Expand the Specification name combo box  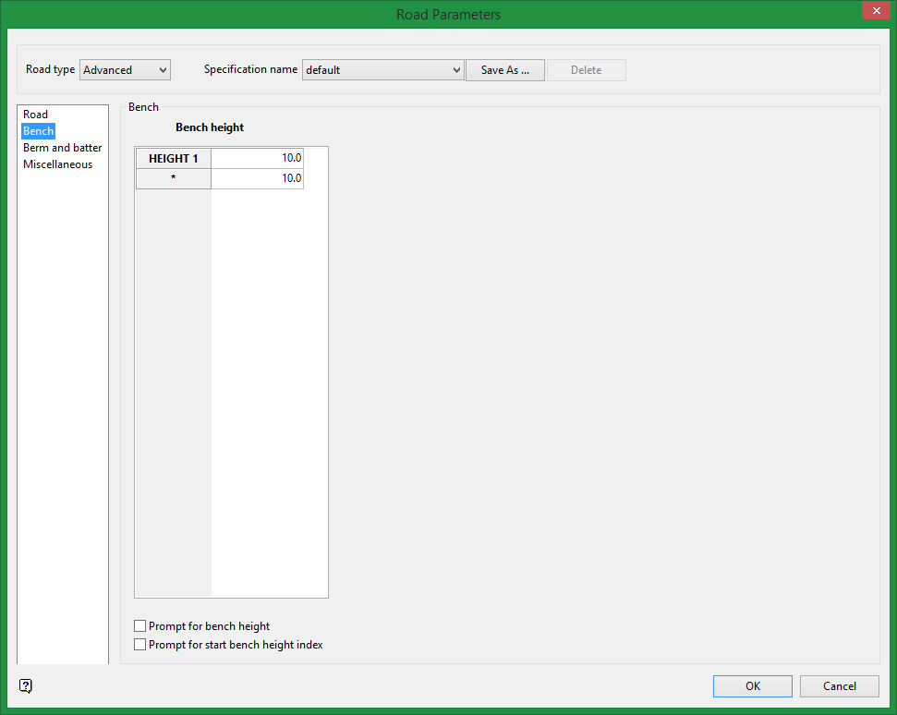click(x=456, y=70)
